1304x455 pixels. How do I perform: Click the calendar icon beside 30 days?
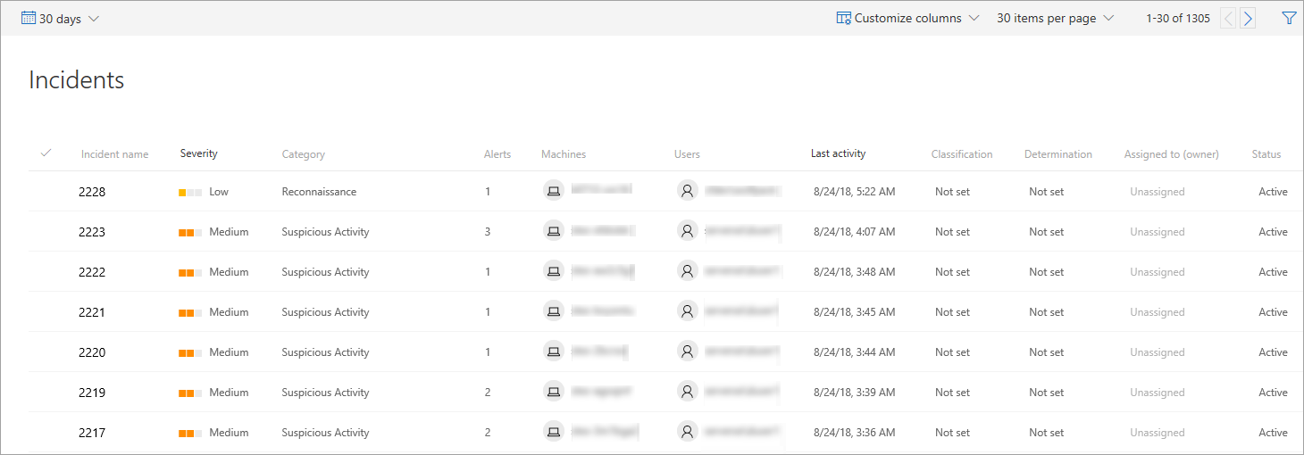[28, 18]
